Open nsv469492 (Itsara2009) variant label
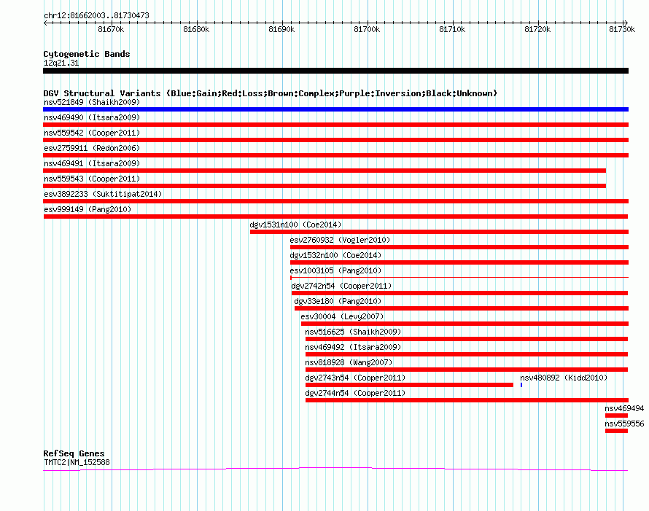 coord(353,347)
